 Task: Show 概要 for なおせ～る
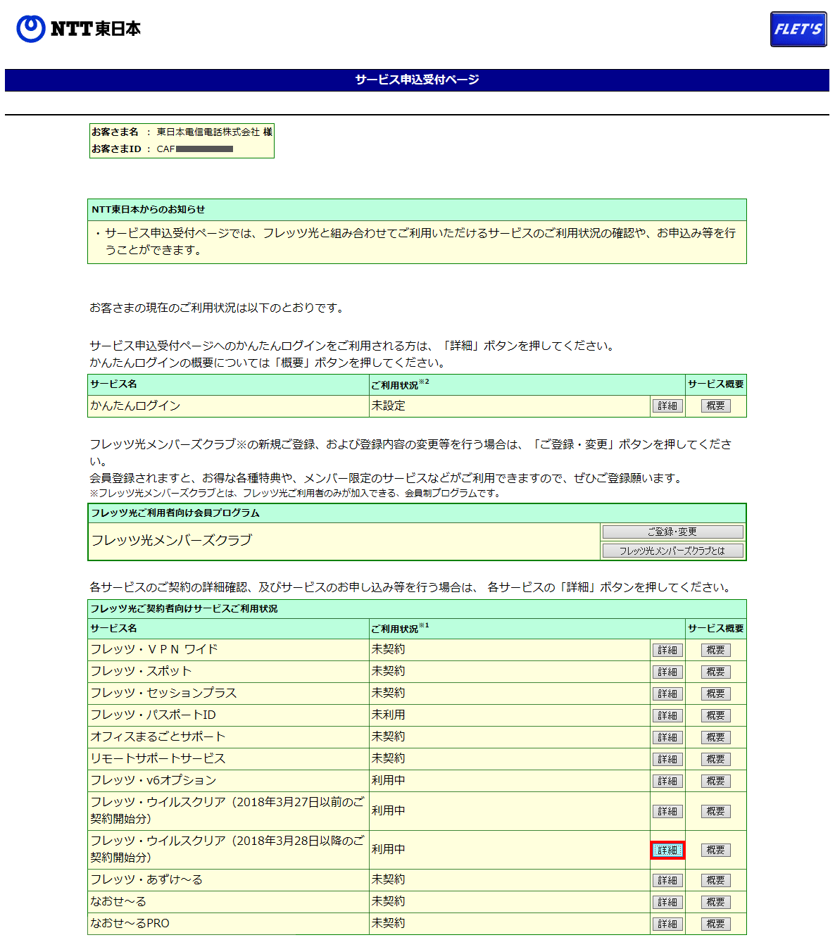(x=715, y=903)
